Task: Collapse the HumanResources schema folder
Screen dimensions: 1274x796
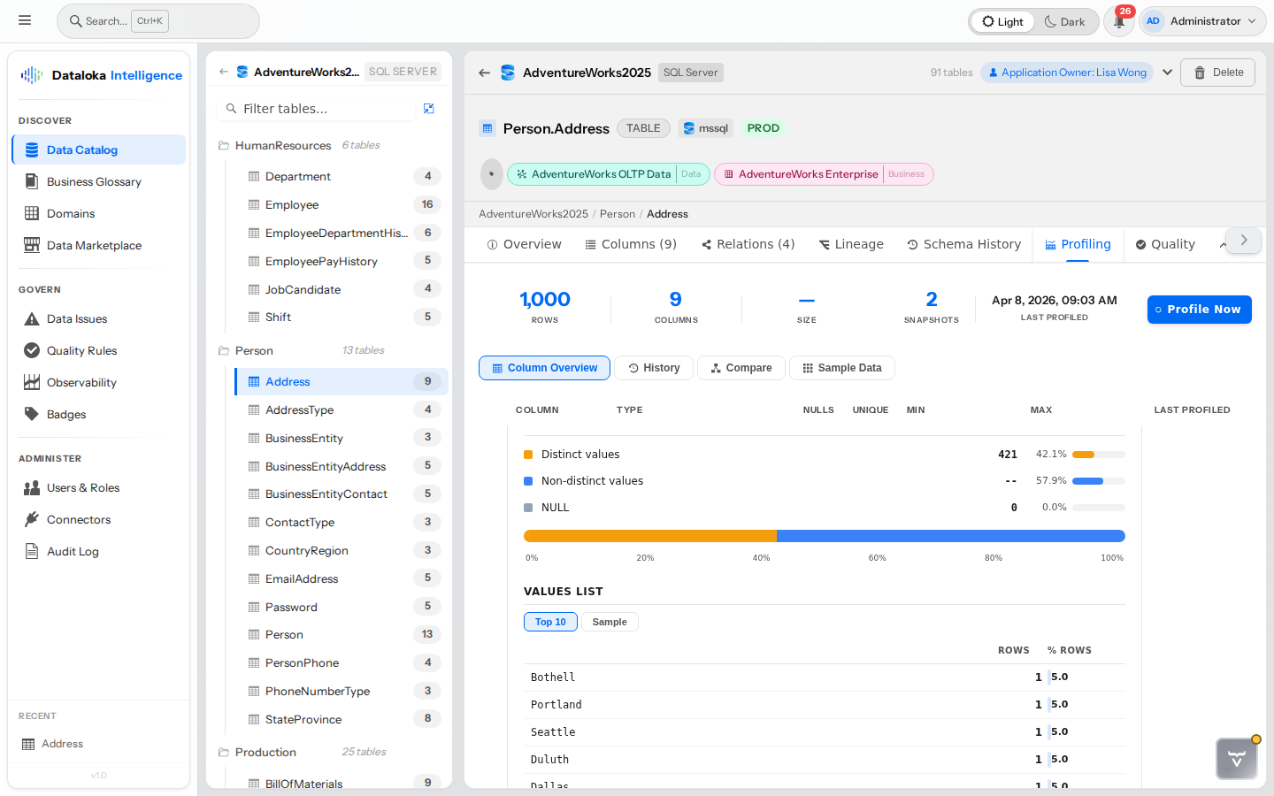Action: pyautogui.click(x=224, y=145)
